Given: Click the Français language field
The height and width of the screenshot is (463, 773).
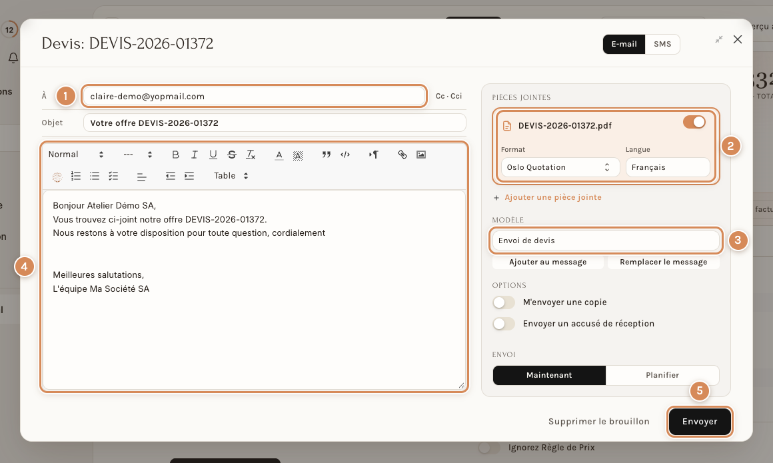Looking at the screenshot, I should 668,167.
